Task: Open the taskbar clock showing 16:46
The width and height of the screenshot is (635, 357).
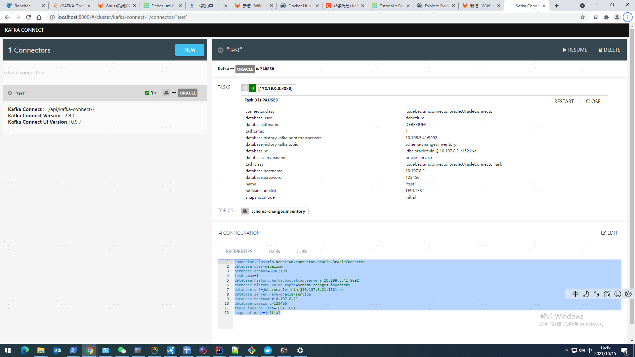Action: click(605, 350)
